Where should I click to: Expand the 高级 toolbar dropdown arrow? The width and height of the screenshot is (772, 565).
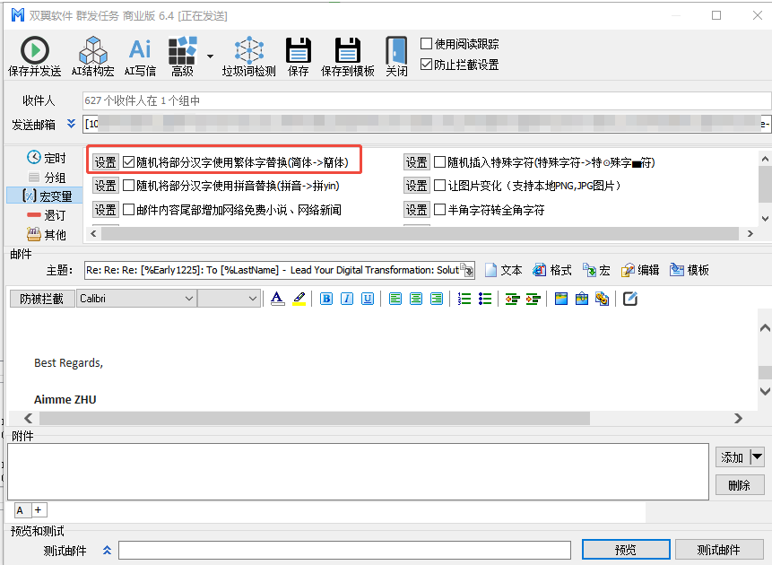pos(210,56)
